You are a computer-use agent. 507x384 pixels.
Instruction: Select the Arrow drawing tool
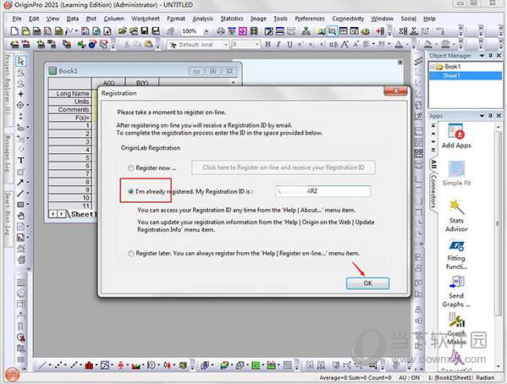click(x=20, y=183)
